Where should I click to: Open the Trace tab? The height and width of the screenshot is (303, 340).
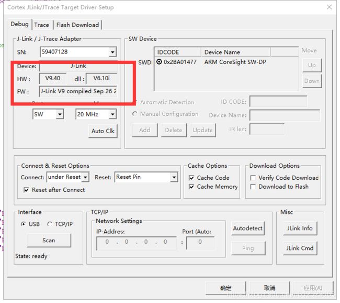point(42,25)
